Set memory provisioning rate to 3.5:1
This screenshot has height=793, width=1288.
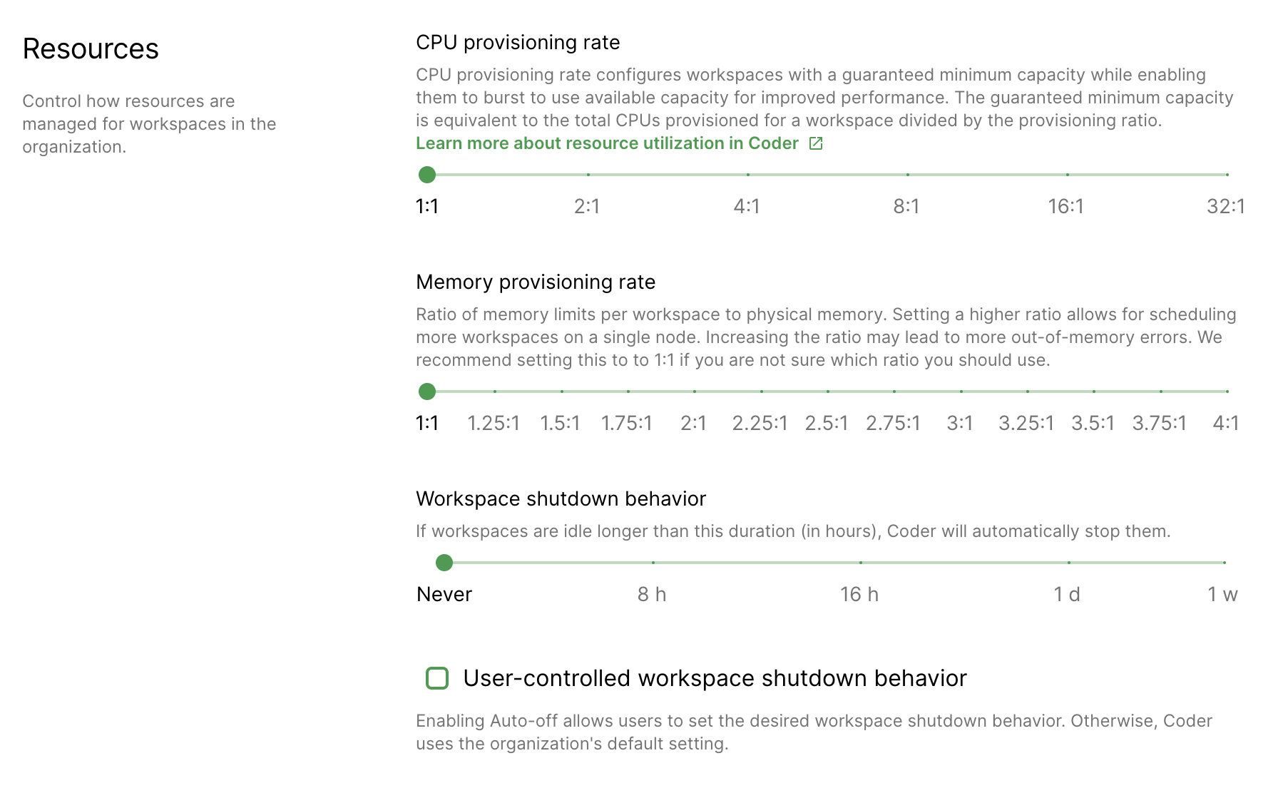(x=1094, y=391)
